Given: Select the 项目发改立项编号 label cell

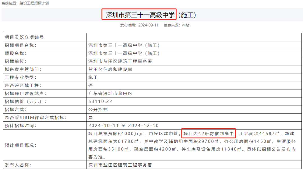Looking at the screenshot, I should 45,37.
